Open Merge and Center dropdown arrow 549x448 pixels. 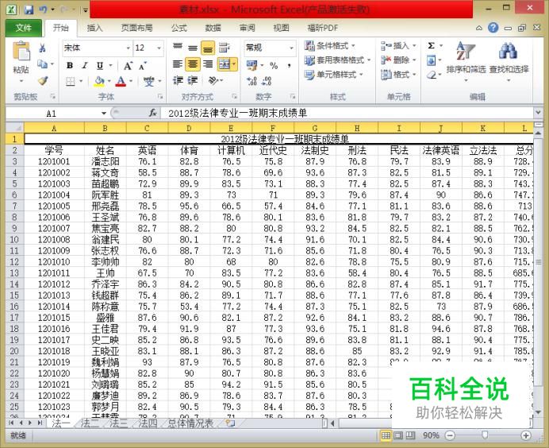234,64
